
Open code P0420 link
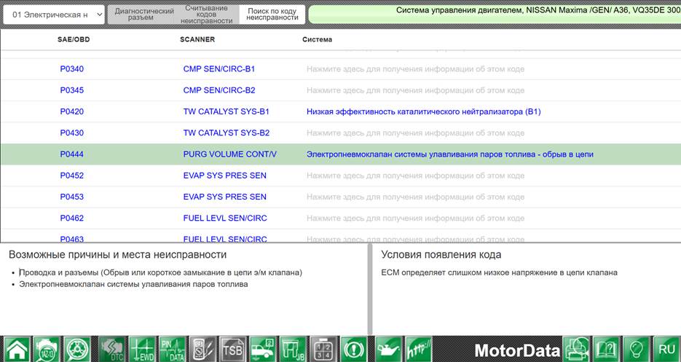point(71,111)
